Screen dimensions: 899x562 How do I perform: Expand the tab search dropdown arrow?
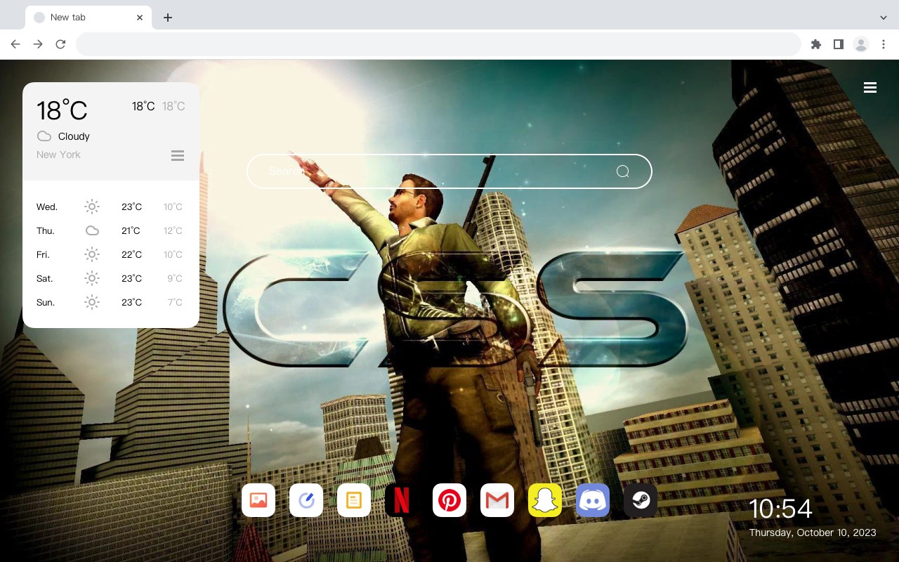tap(884, 18)
